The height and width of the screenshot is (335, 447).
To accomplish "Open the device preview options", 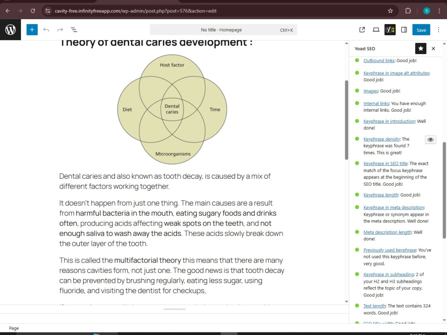I will point(376,29).
